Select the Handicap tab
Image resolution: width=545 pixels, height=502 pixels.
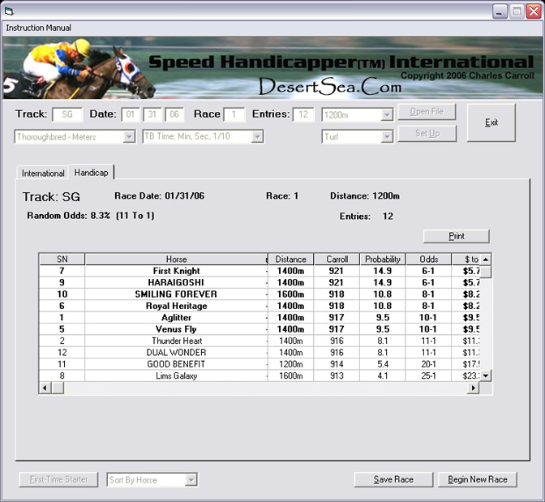(x=91, y=172)
